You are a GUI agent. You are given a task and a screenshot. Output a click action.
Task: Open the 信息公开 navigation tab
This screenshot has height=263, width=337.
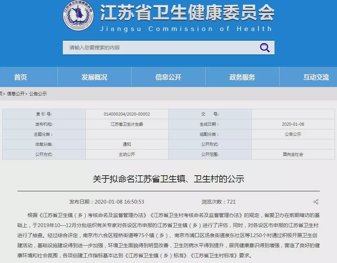pos(168,77)
